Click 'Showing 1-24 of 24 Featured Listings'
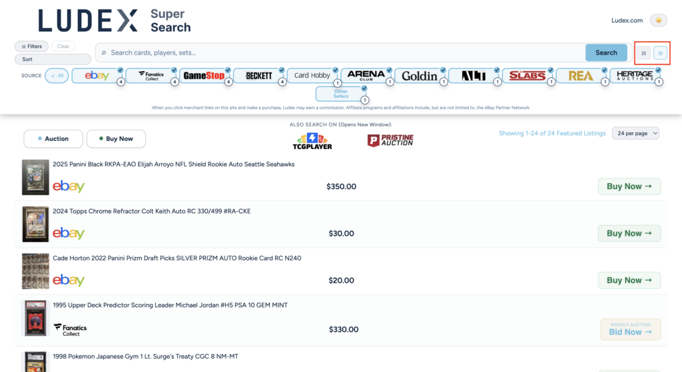Image resolution: width=682 pixels, height=372 pixels. coord(552,133)
